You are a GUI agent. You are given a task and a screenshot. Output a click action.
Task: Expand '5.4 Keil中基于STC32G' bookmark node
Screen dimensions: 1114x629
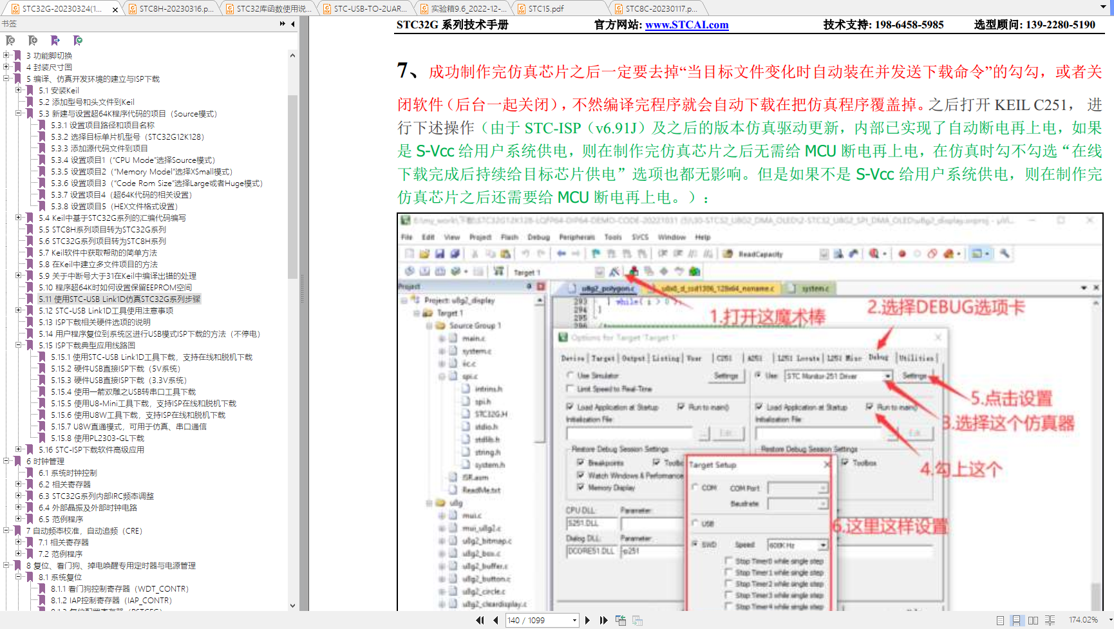click(x=19, y=218)
